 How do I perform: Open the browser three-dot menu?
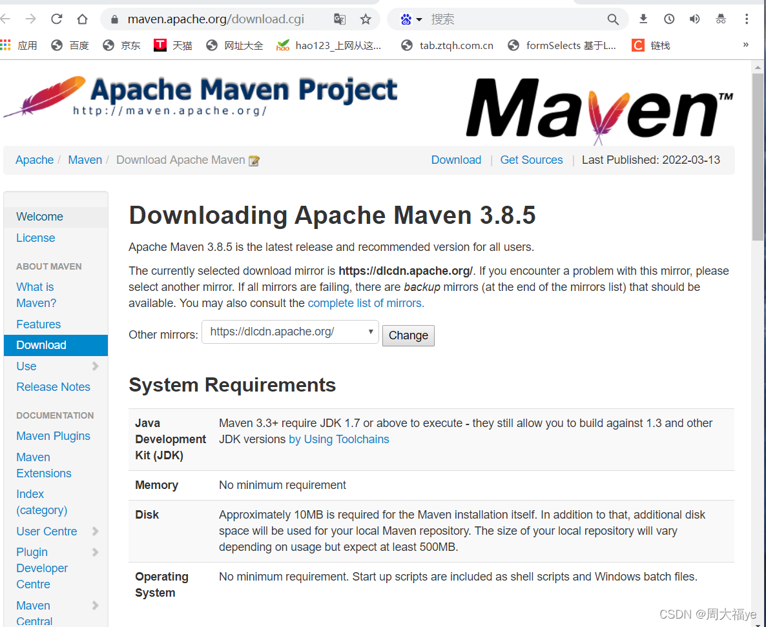tap(747, 19)
